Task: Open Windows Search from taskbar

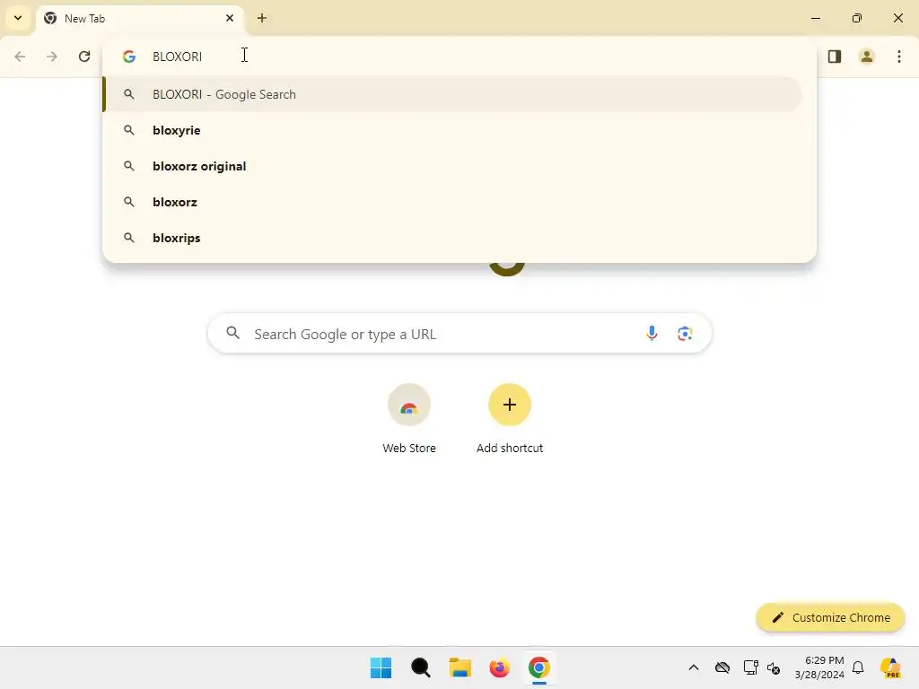Action: click(420, 667)
